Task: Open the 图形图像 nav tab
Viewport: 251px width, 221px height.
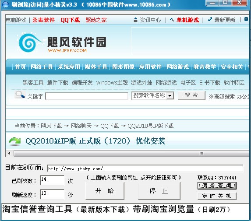Action: pyautogui.click(x=123, y=67)
